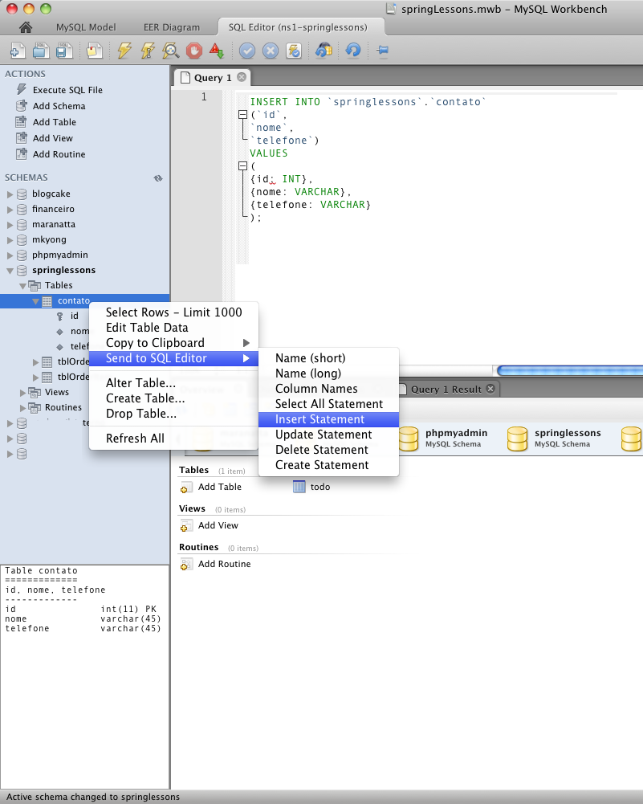Toggle the auto-commit mode icon

[294, 51]
